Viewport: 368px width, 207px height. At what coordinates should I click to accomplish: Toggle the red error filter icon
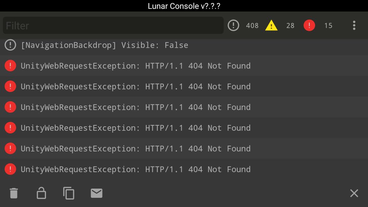[309, 25]
